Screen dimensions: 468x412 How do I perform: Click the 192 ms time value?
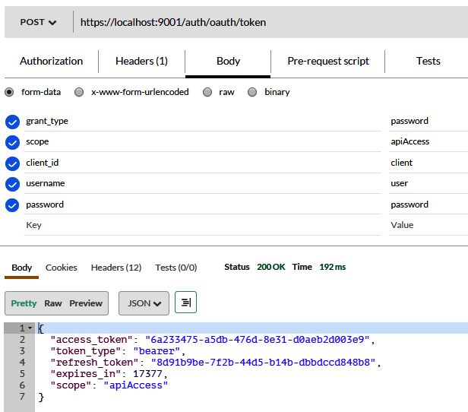coord(333,267)
